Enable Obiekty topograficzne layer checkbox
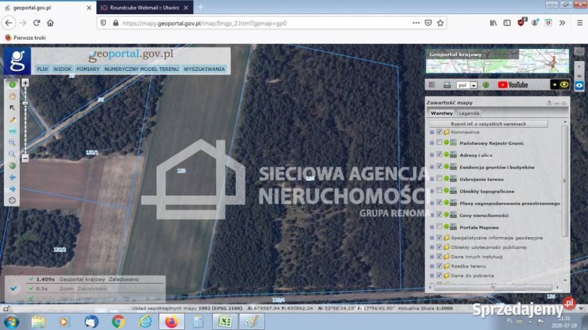The image size is (588, 330). pyautogui.click(x=439, y=191)
